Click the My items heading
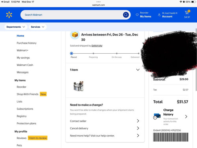Viewport: 197px width, 148px height. click(20, 80)
